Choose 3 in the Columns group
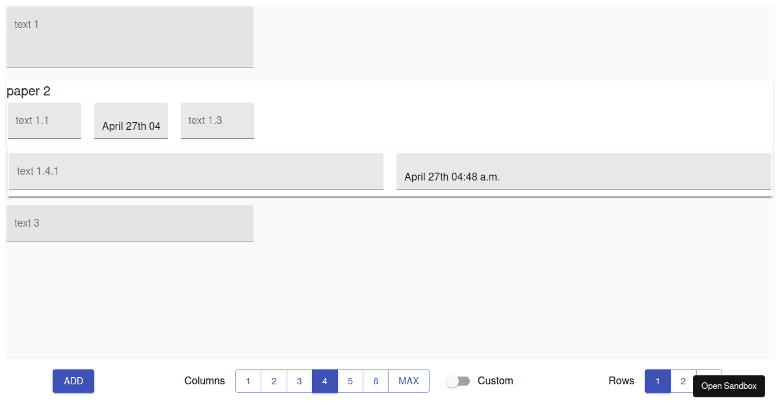The height and width of the screenshot is (409, 780). 299,381
